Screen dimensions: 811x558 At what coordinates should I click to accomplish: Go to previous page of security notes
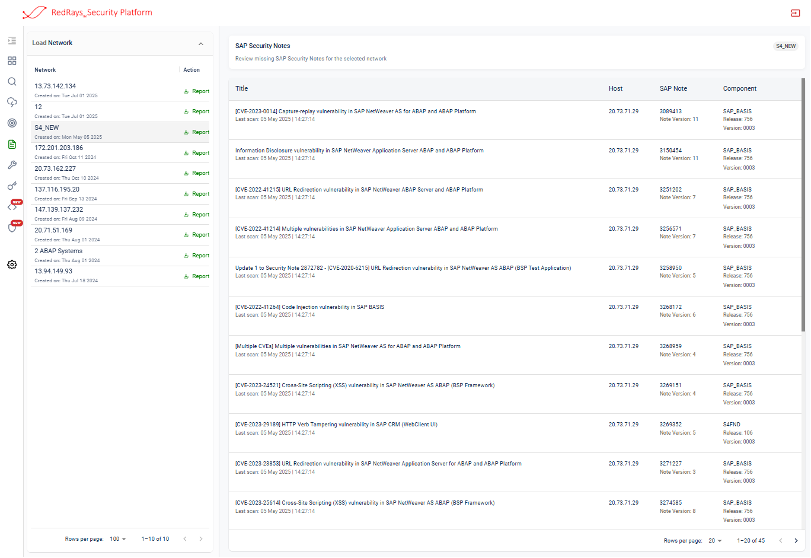(781, 541)
